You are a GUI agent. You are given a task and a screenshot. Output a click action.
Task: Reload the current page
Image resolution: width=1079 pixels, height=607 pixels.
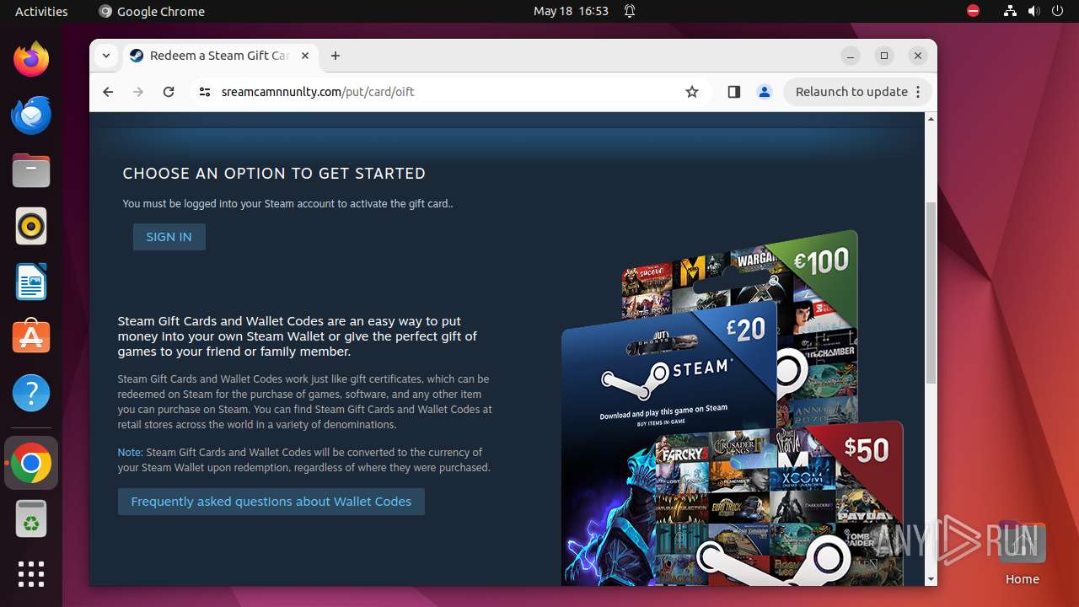169,92
